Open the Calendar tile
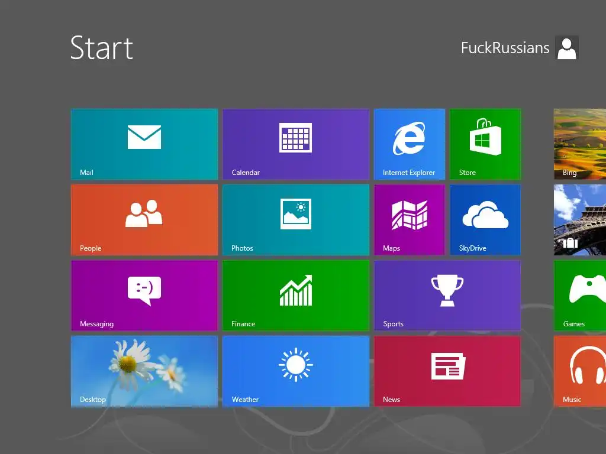 coord(296,144)
